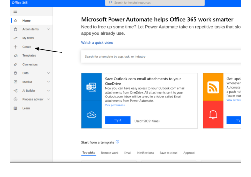Click the template search by app field
The width and height of the screenshot is (251, 177).
point(161,56)
